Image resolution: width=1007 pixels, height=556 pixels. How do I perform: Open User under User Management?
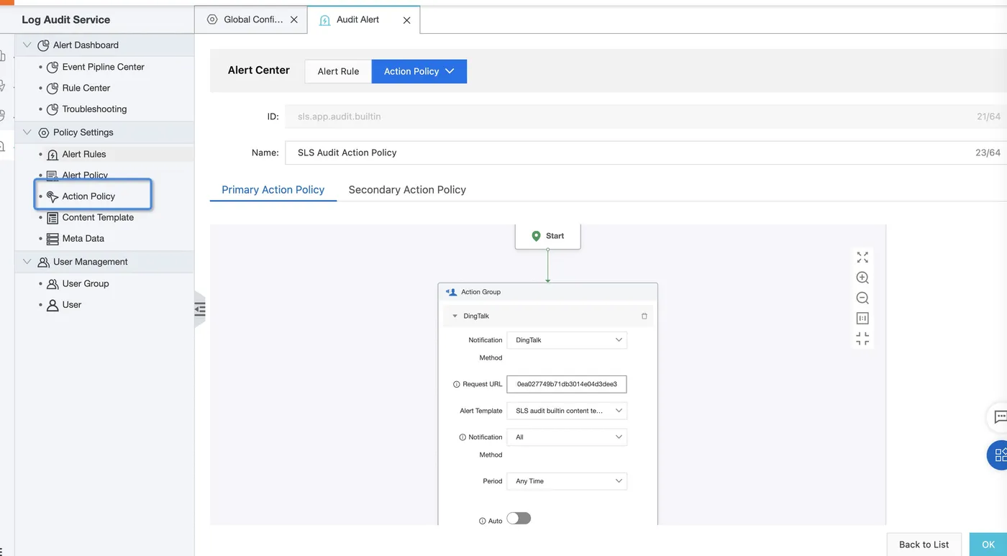[x=72, y=305]
